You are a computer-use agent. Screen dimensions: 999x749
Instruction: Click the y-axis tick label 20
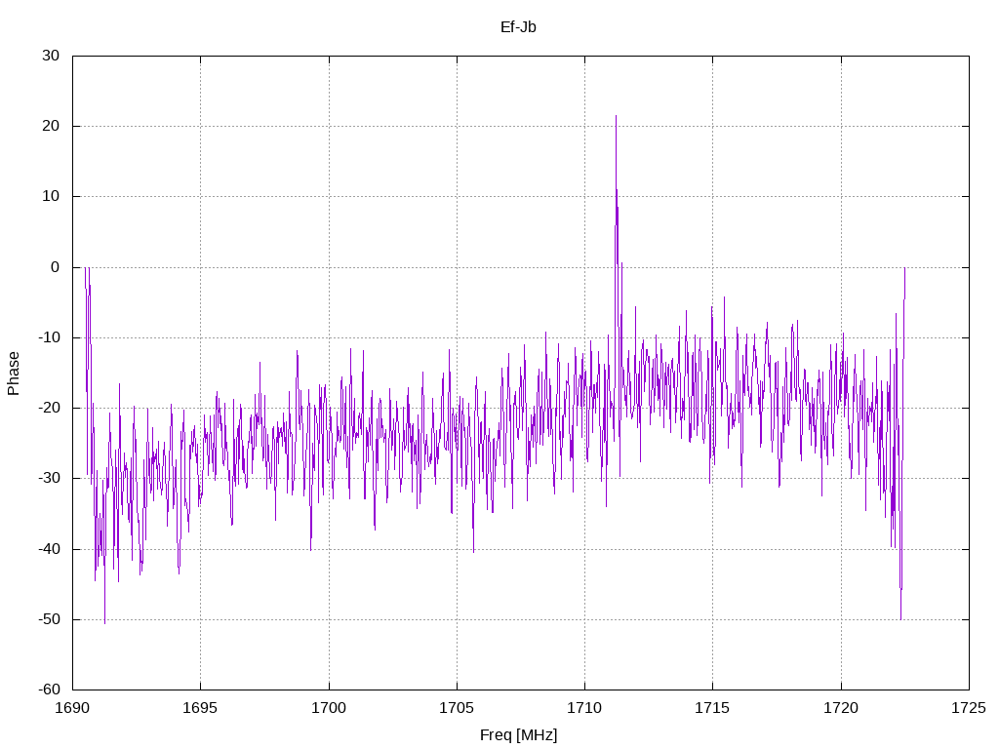coord(51,126)
